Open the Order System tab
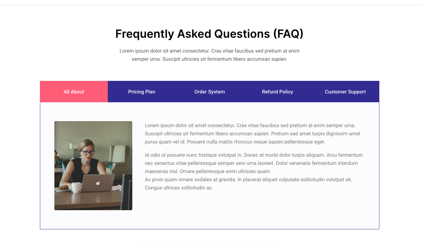423x247 pixels. [210, 92]
